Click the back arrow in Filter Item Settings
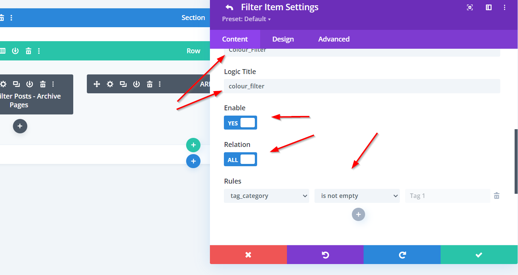This screenshot has height=275, width=518. tap(229, 7)
